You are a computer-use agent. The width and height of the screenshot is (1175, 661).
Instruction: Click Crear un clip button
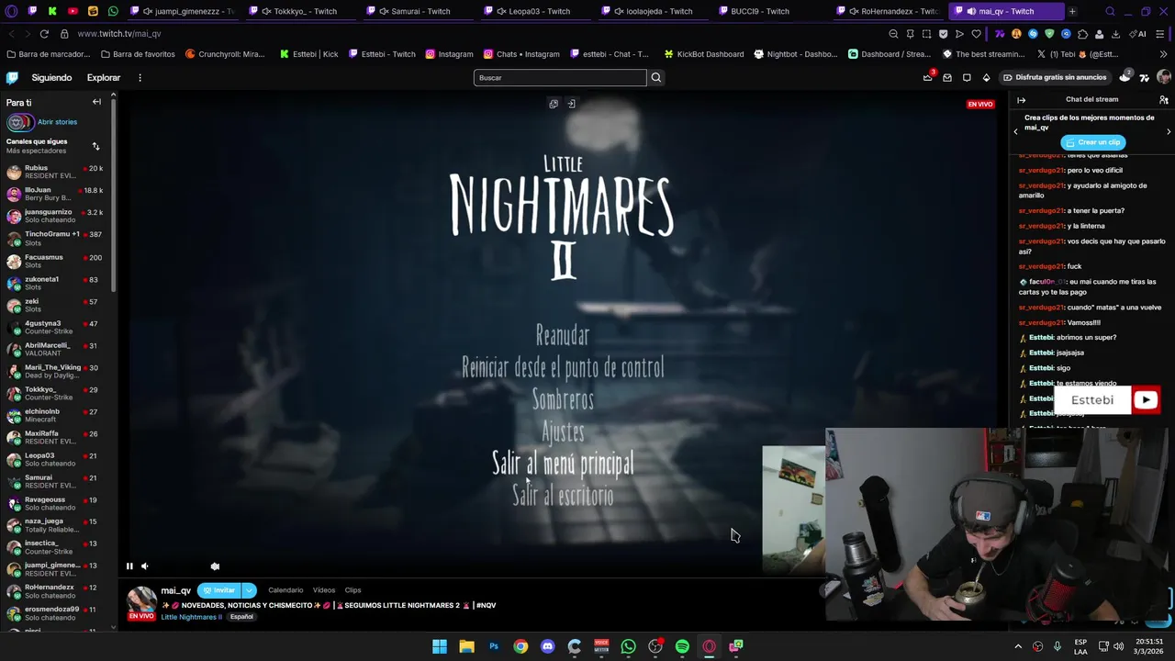pyautogui.click(x=1093, y=142)
